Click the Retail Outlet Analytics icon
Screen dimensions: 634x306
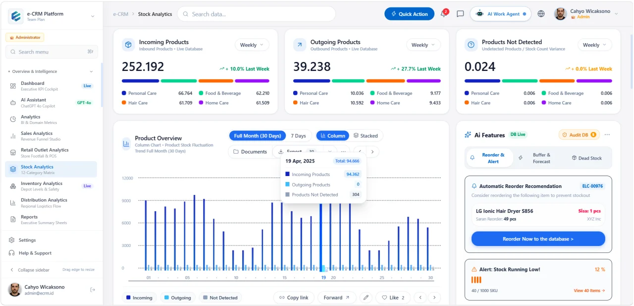13,152
